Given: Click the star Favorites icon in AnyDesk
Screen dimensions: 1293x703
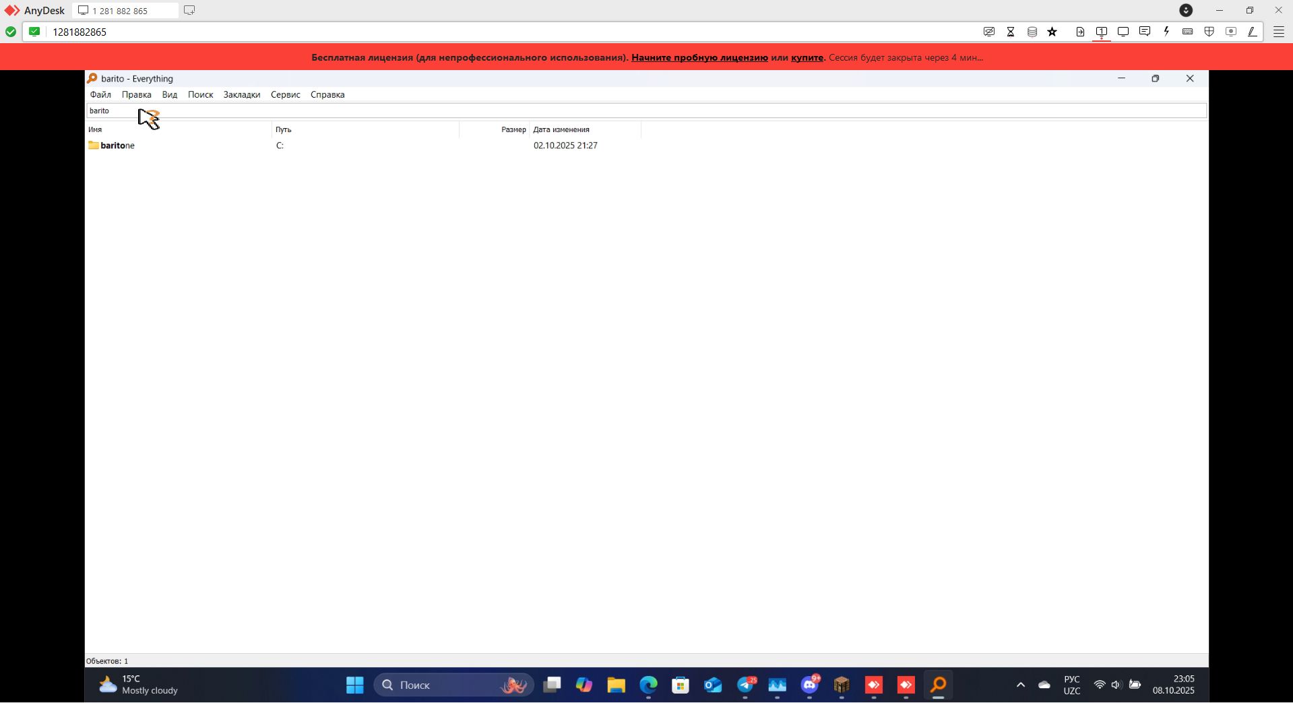Looking at the screenshot, I should pyautogui.click(x=1052, y=32).
